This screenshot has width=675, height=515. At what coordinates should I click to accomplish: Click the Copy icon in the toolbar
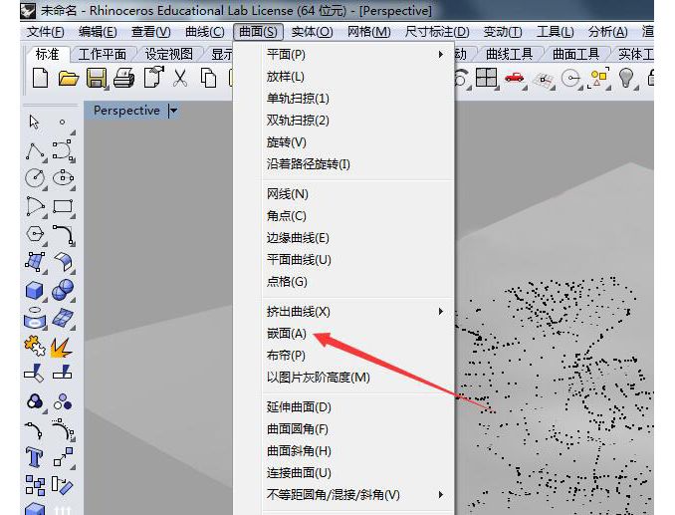pyautogui.click(x=208, y=79)
